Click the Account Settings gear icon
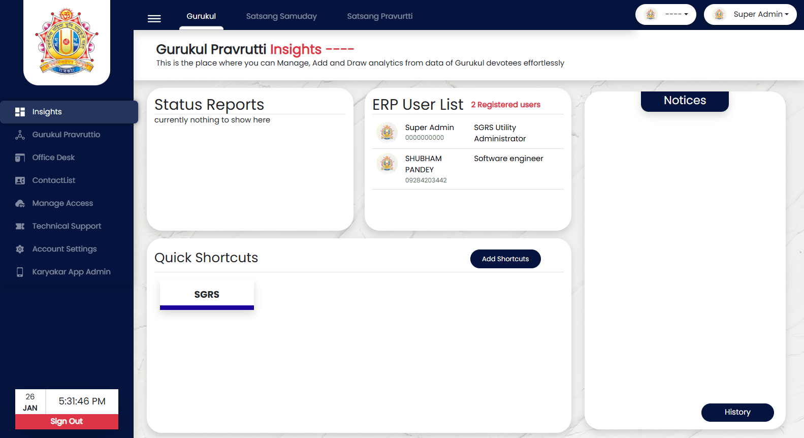Viewport: 804px width, 438px height. [x=20, y=249]
